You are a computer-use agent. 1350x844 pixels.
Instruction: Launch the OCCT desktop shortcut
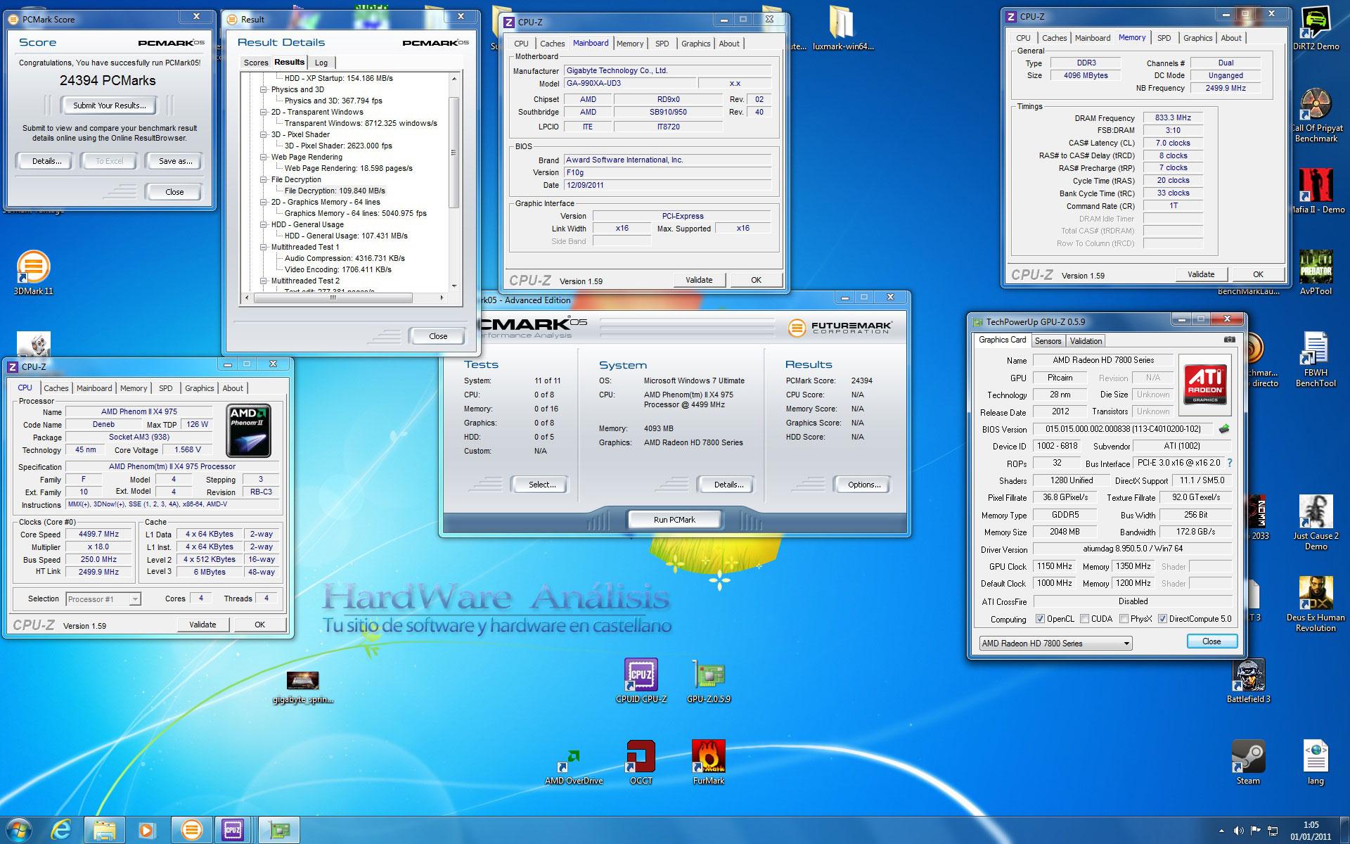(x=641, y=762)
